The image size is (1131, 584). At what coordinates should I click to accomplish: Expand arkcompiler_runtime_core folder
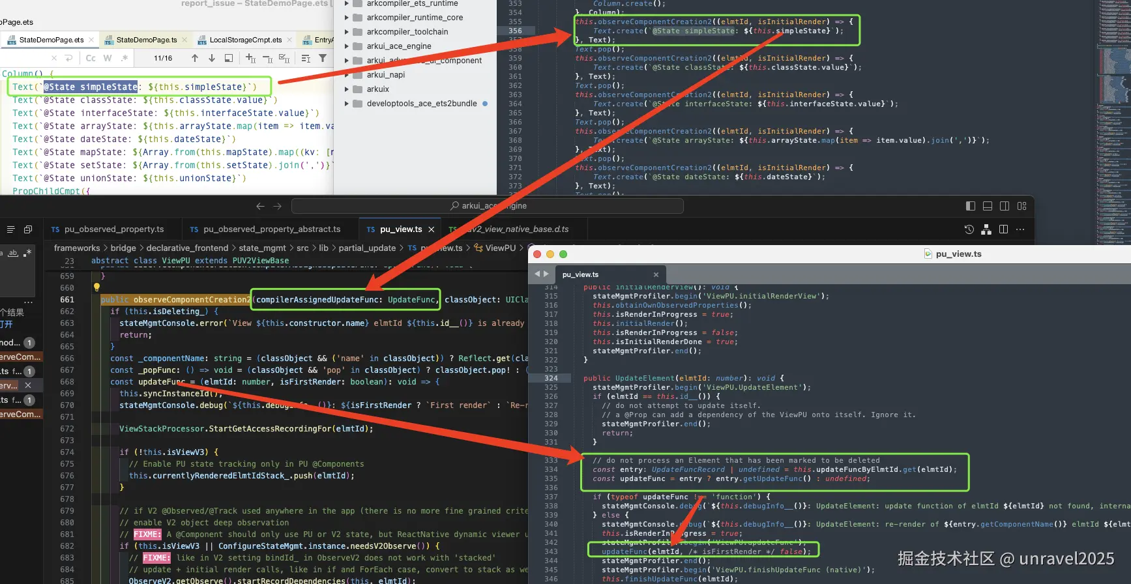(347, 18)
